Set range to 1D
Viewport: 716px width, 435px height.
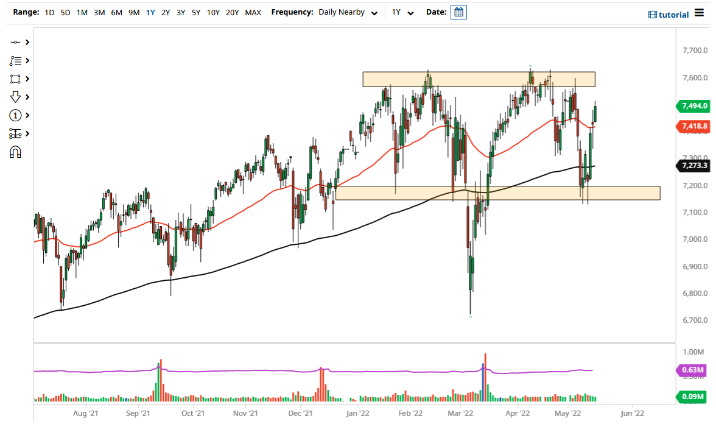49,13
